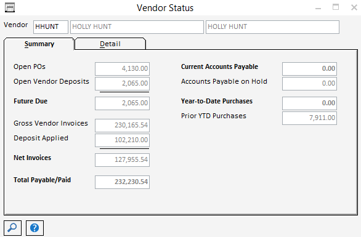Close the Vendor Status window
This screenshot has height=237, width=361.
tap(354, 7)
